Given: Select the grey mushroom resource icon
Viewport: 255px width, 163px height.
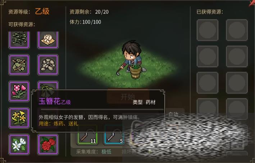Looking at the screenshot, I should point(48,65).
